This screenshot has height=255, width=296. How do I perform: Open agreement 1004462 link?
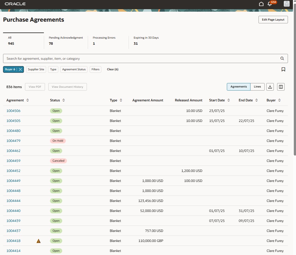13,151
